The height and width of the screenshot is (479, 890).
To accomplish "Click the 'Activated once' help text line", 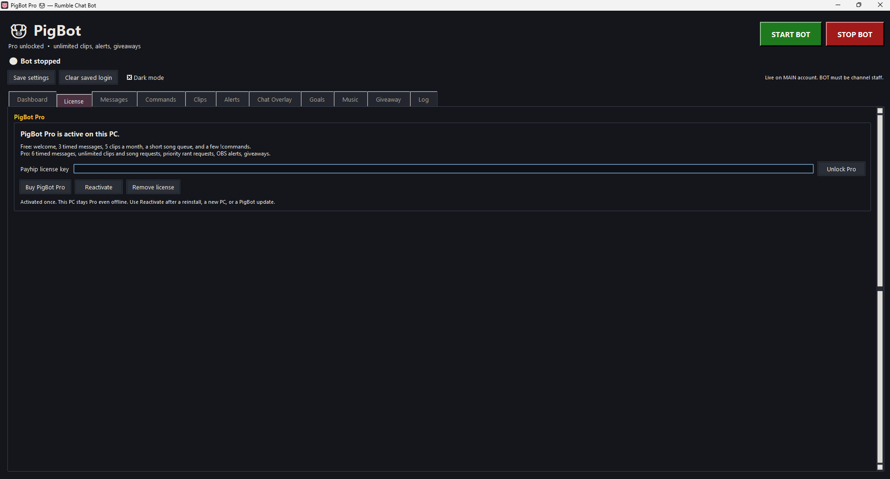I will [x=148, y=202].
